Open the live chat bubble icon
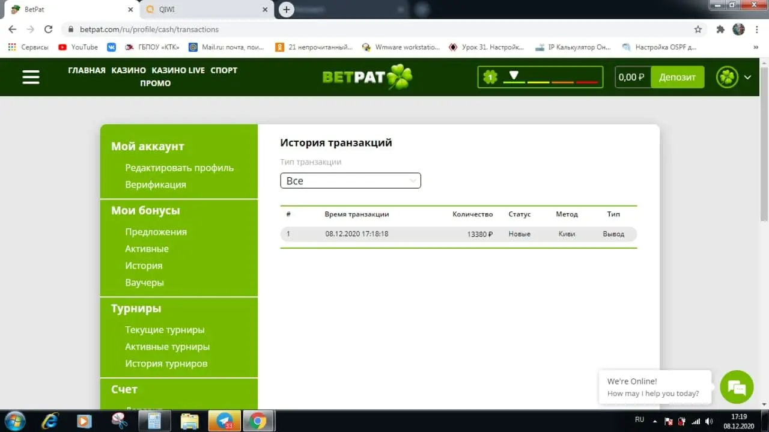Viewport: 769px width, 432px height. (737, 387)
